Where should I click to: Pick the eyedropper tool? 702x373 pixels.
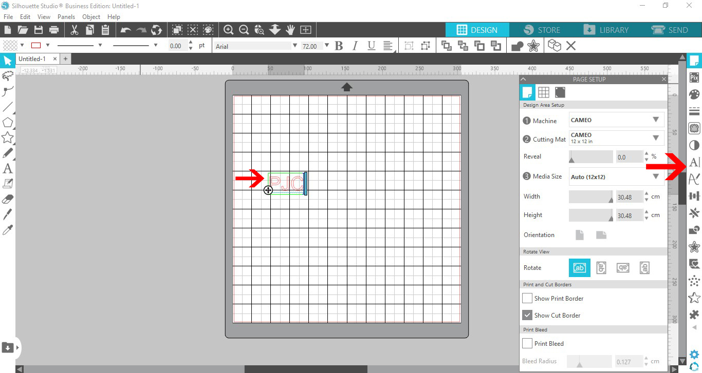(8, 230)
